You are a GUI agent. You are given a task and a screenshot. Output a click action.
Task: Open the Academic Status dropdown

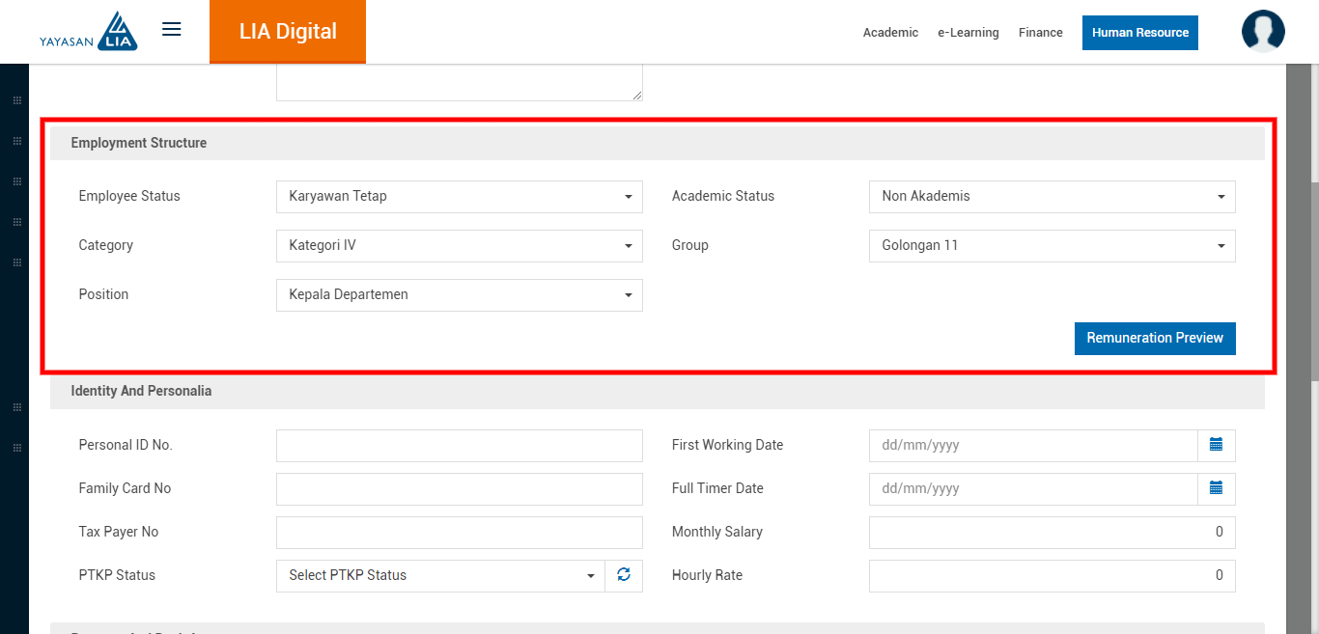[1052, 197]
